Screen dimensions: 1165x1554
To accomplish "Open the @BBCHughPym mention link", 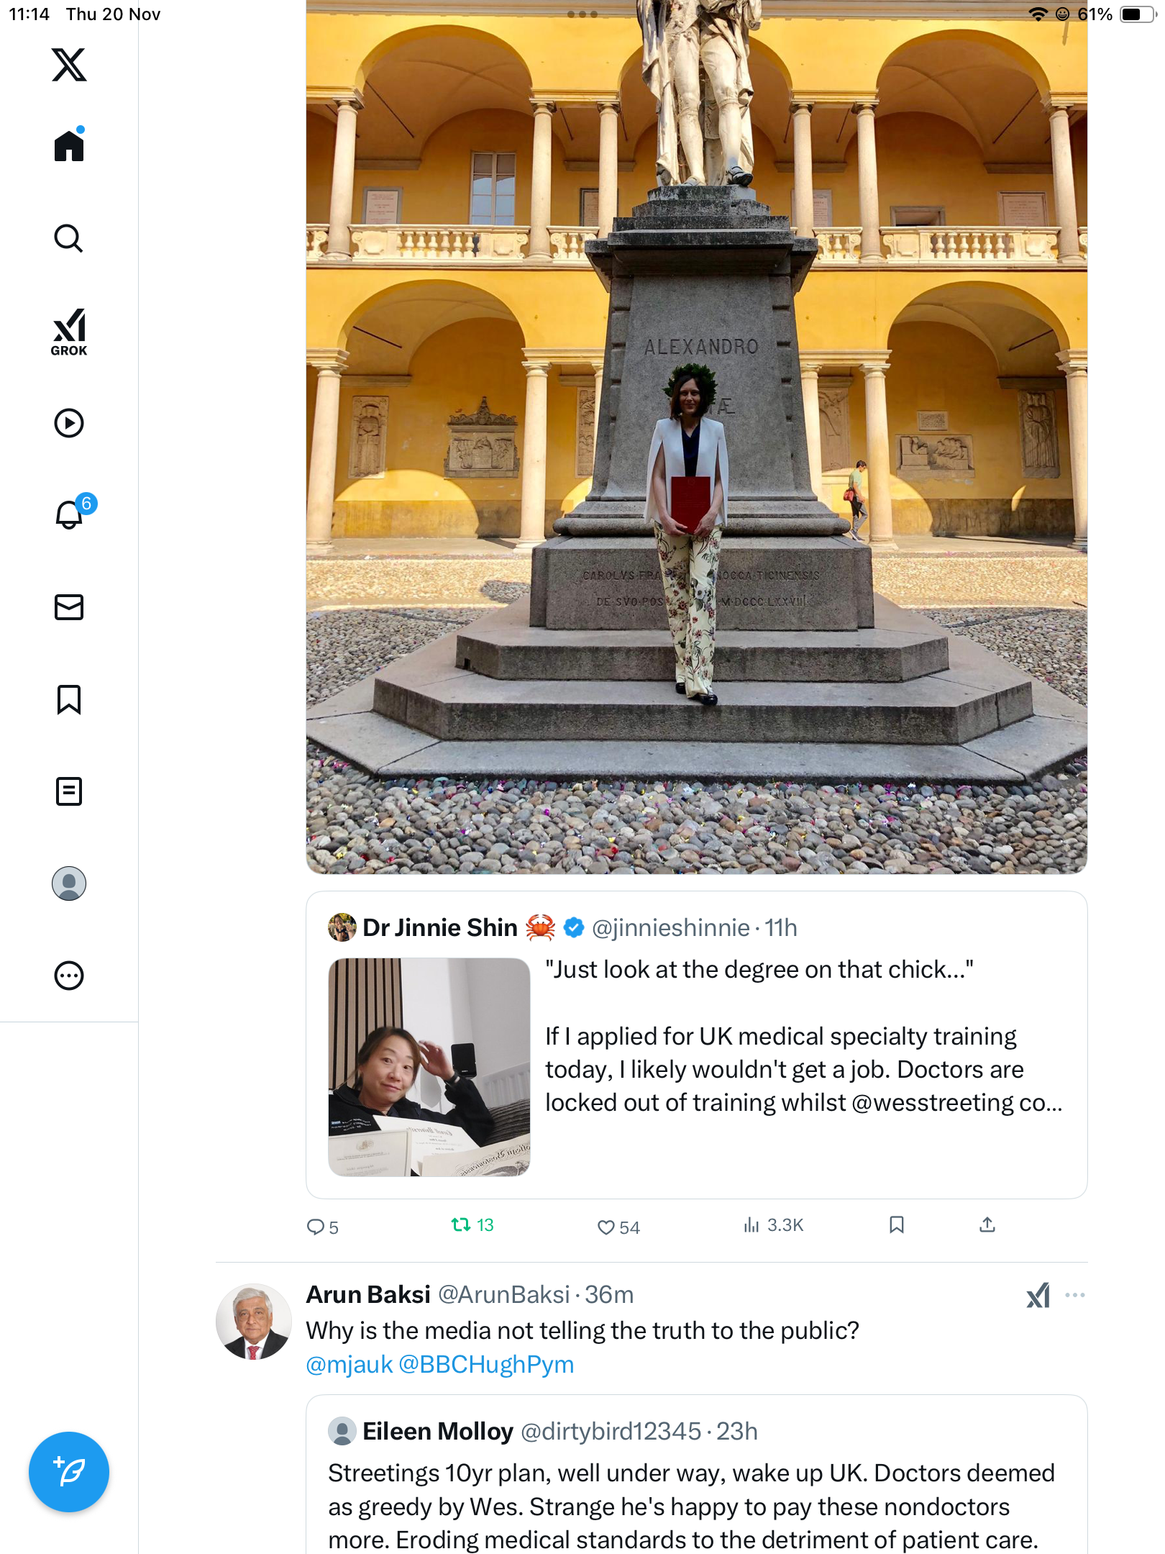I will pyautogui.click(x=486, y=1364).
